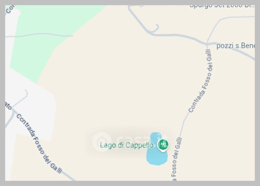
Task: Click the cut-off "ato" road label
Action: [8, 106]
